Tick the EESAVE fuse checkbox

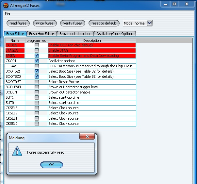coord(37,66)
